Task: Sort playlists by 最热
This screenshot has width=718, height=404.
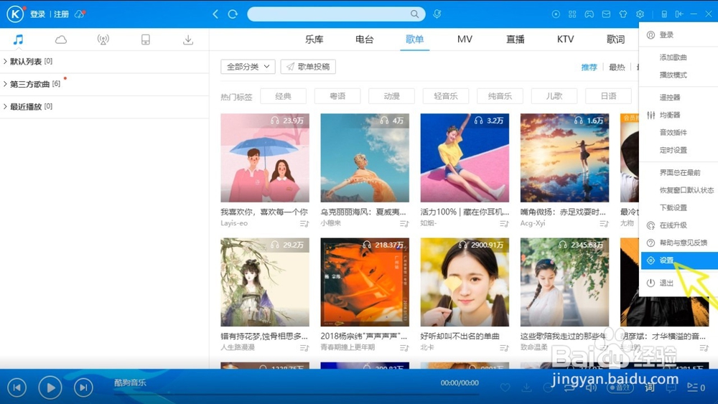Action: click(x=617, y=67)
